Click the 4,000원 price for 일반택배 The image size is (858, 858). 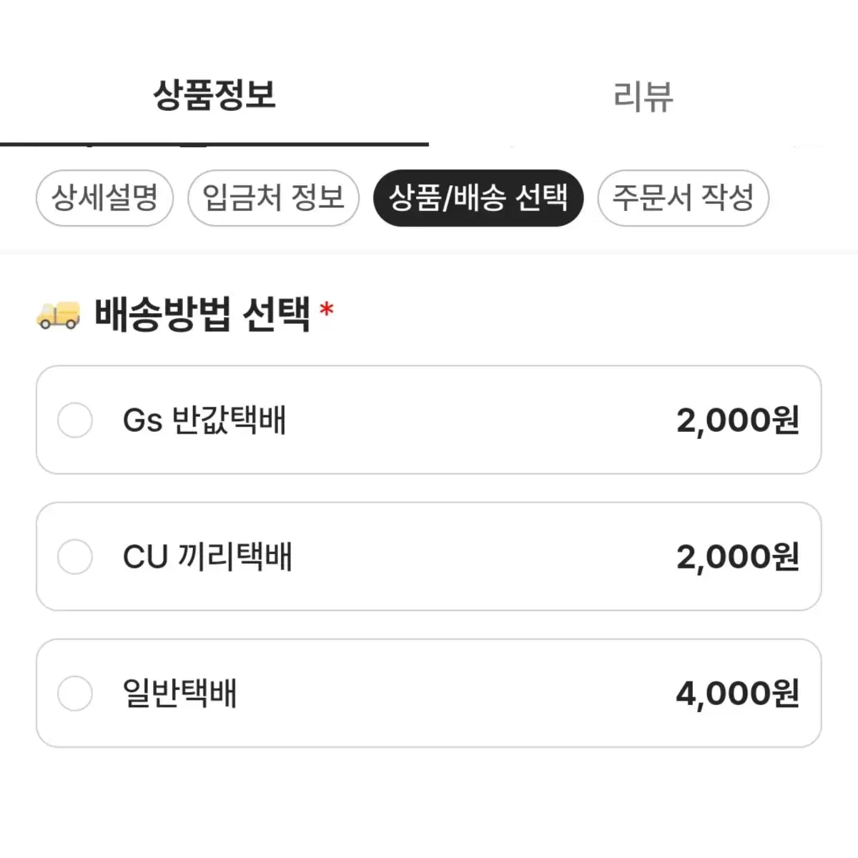click(738, 694)
